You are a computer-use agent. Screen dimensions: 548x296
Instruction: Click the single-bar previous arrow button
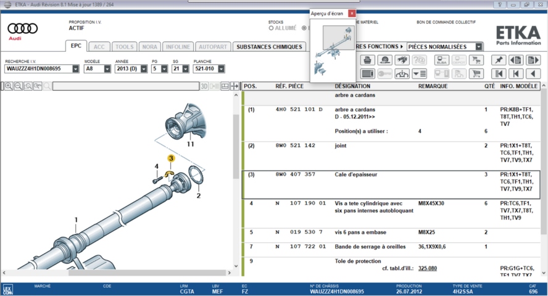pos(516,73)
